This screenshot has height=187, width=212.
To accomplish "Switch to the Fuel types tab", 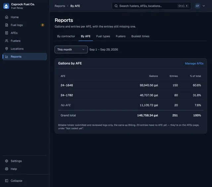I will coord(103,36).
